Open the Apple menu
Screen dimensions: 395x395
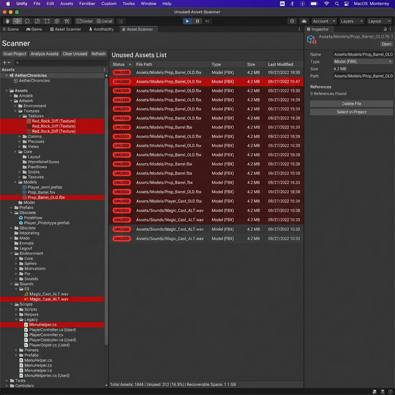[8, 4]
